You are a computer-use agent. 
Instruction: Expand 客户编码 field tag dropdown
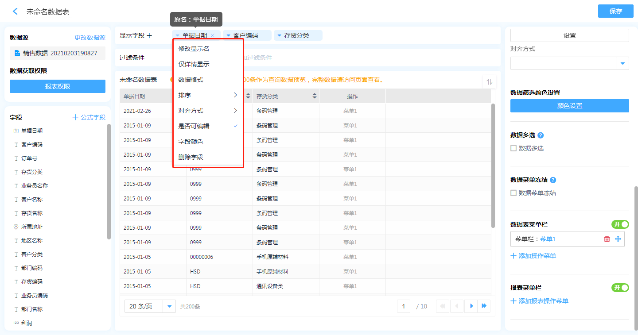(229, 35)
